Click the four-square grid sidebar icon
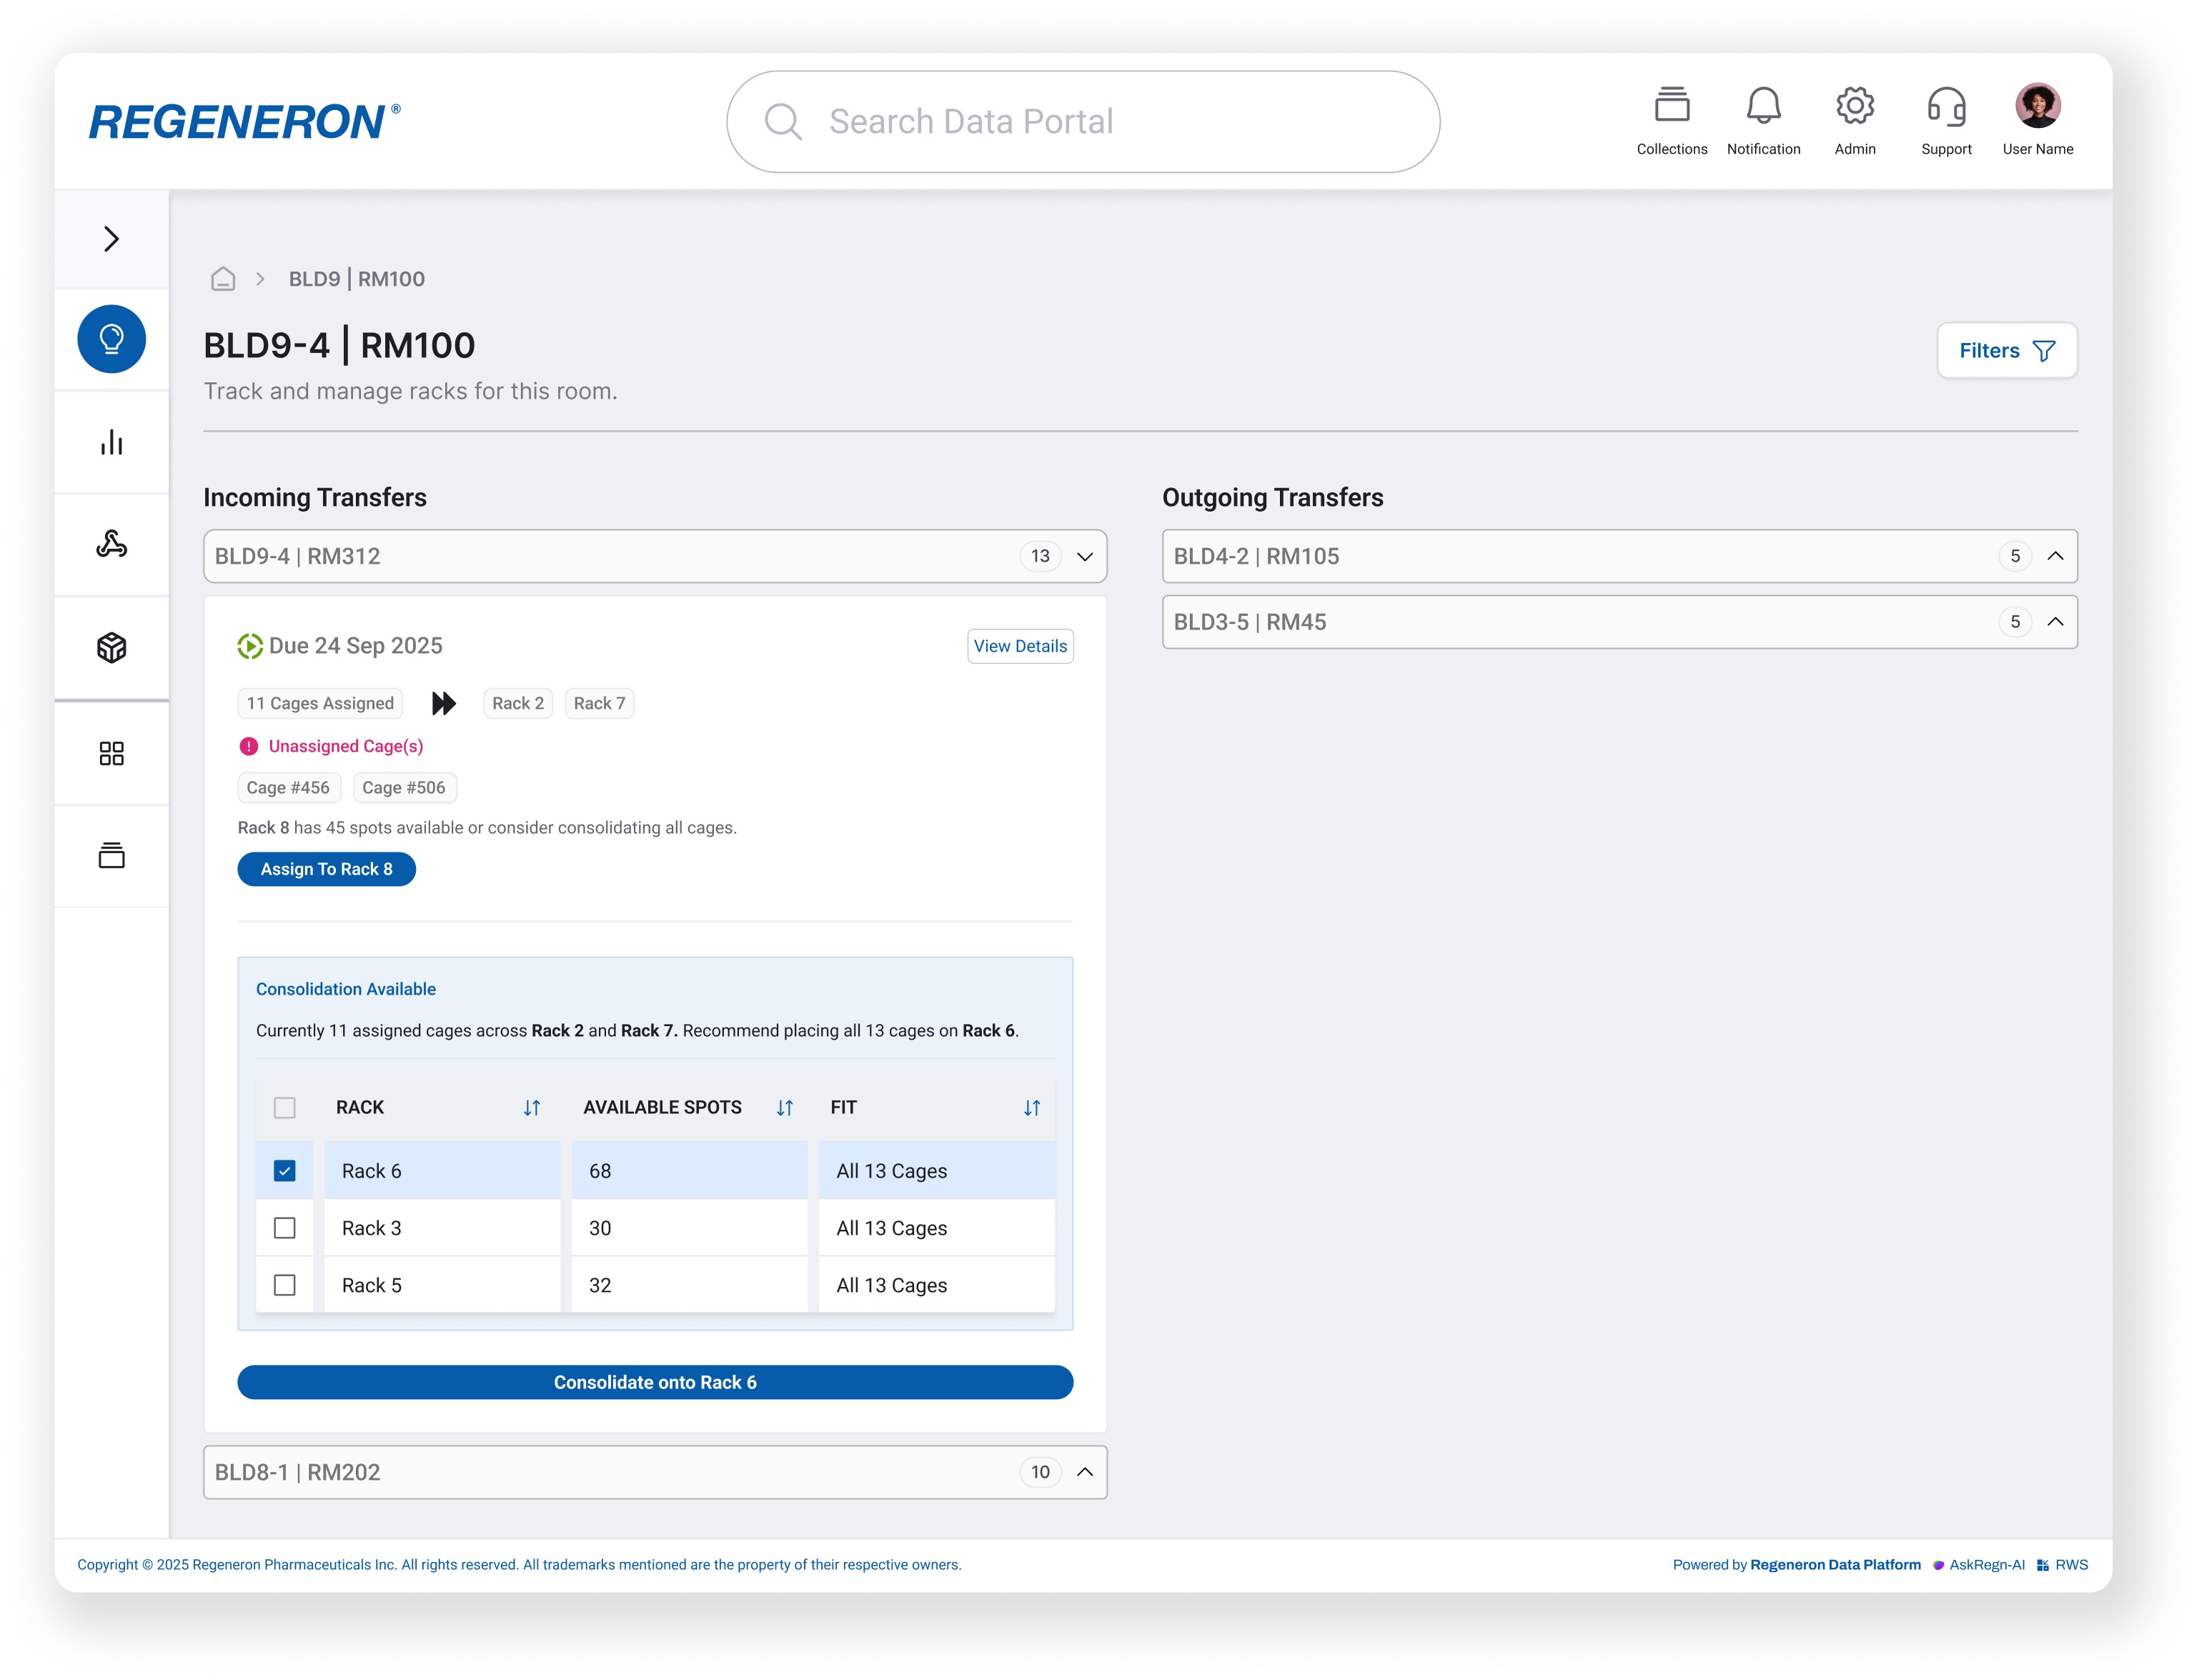 111,753
